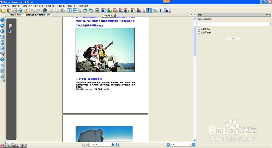Select the 旅游的好地方有哪些.pdf tab

[x=38, y=15]
